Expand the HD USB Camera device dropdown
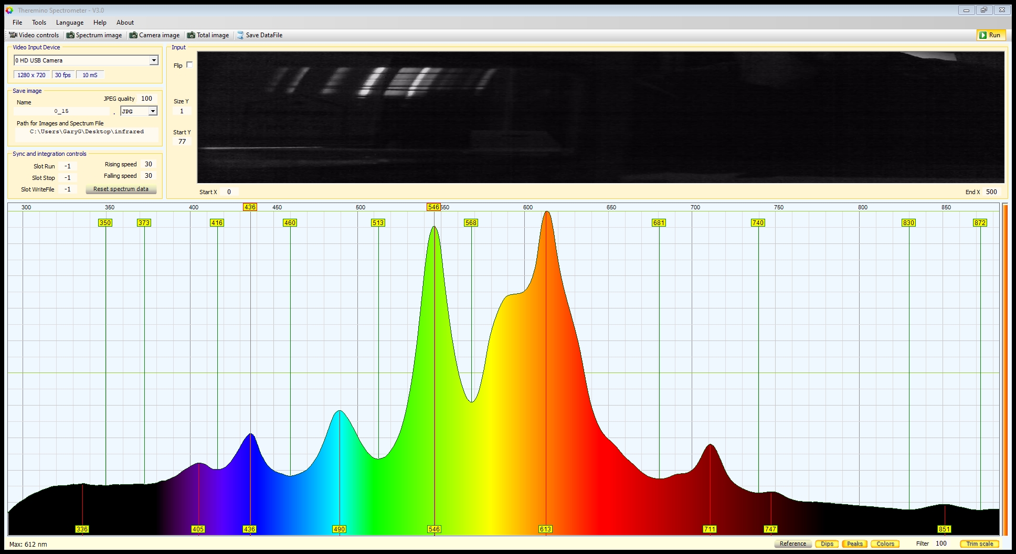Viewport: 1016px width, 554px height. click(x=154, y=60)
